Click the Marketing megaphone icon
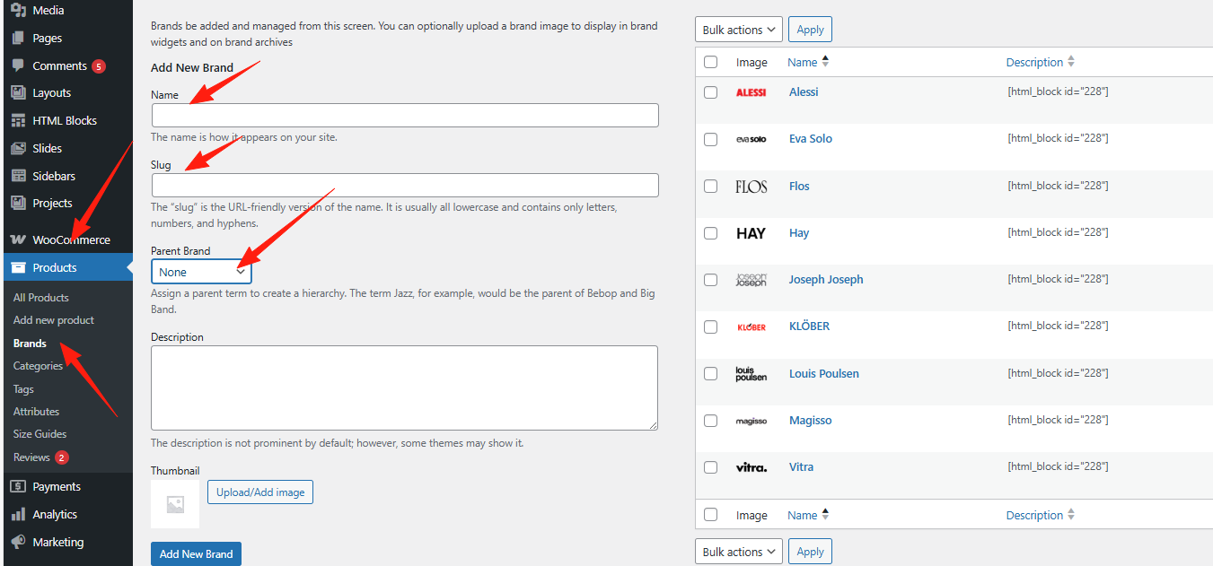 (18, 542)
